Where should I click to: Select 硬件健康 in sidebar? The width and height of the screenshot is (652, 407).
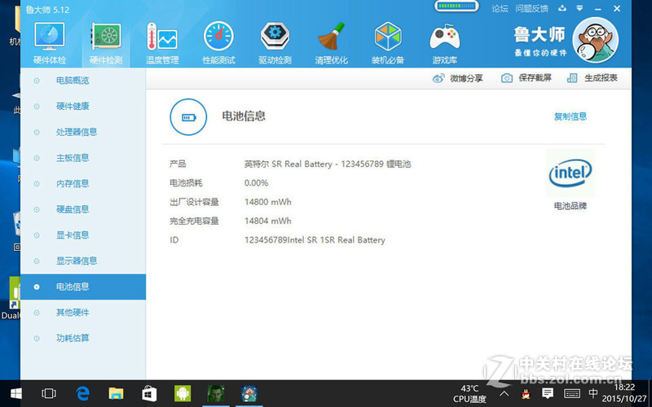(x=83, y=107)
